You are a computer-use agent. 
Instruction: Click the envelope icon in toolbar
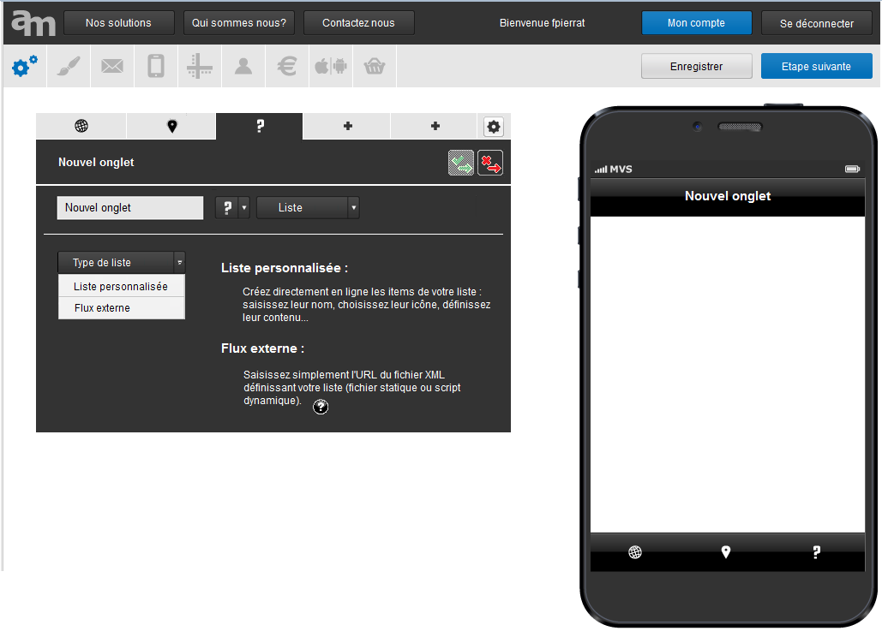(112, 66)
